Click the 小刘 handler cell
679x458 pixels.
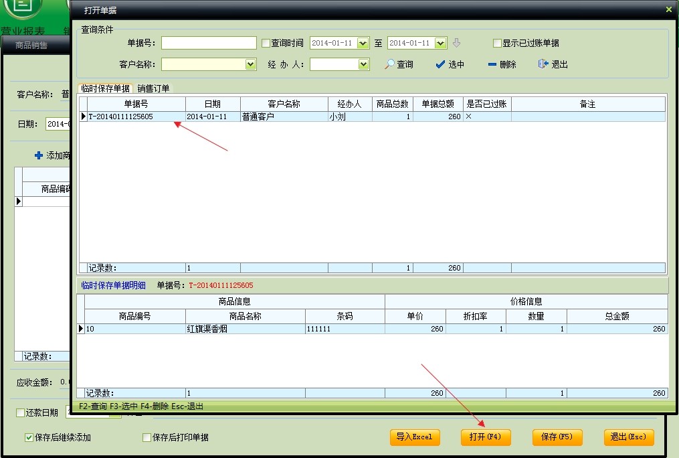[349, 117]
